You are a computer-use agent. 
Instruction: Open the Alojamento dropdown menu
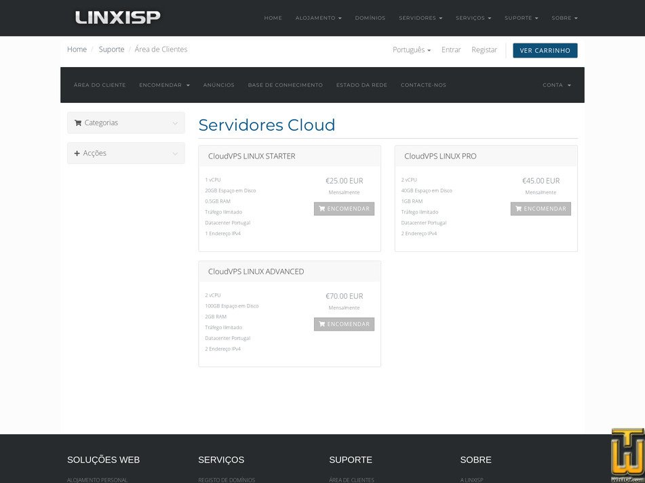(x=318, y=18)
